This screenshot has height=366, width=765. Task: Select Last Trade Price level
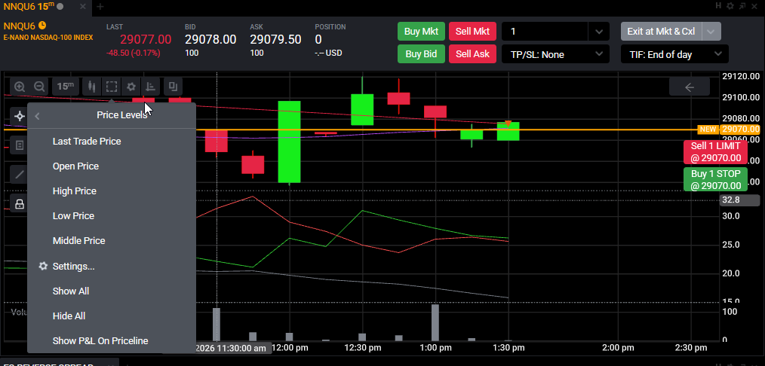87,141
